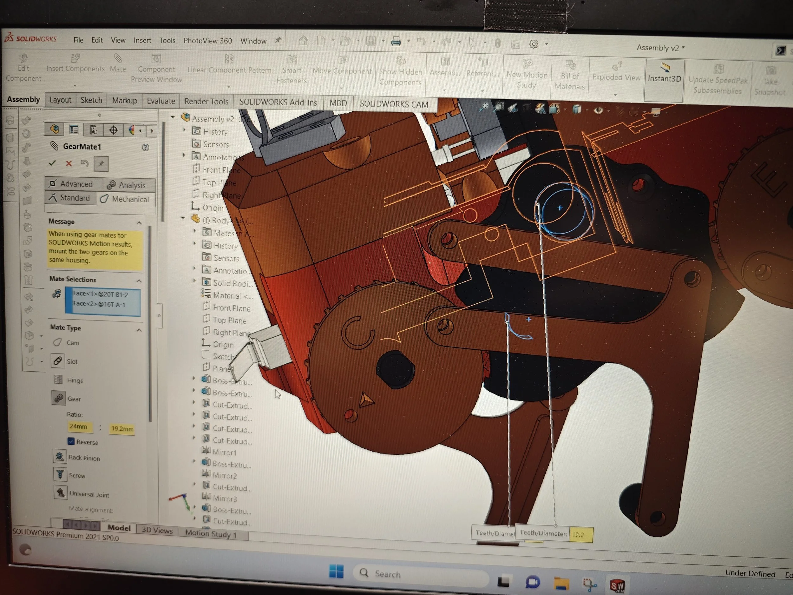Select the Gear mate type icon
The height and width of the screenshot is (595, 793).
point(58,398)
